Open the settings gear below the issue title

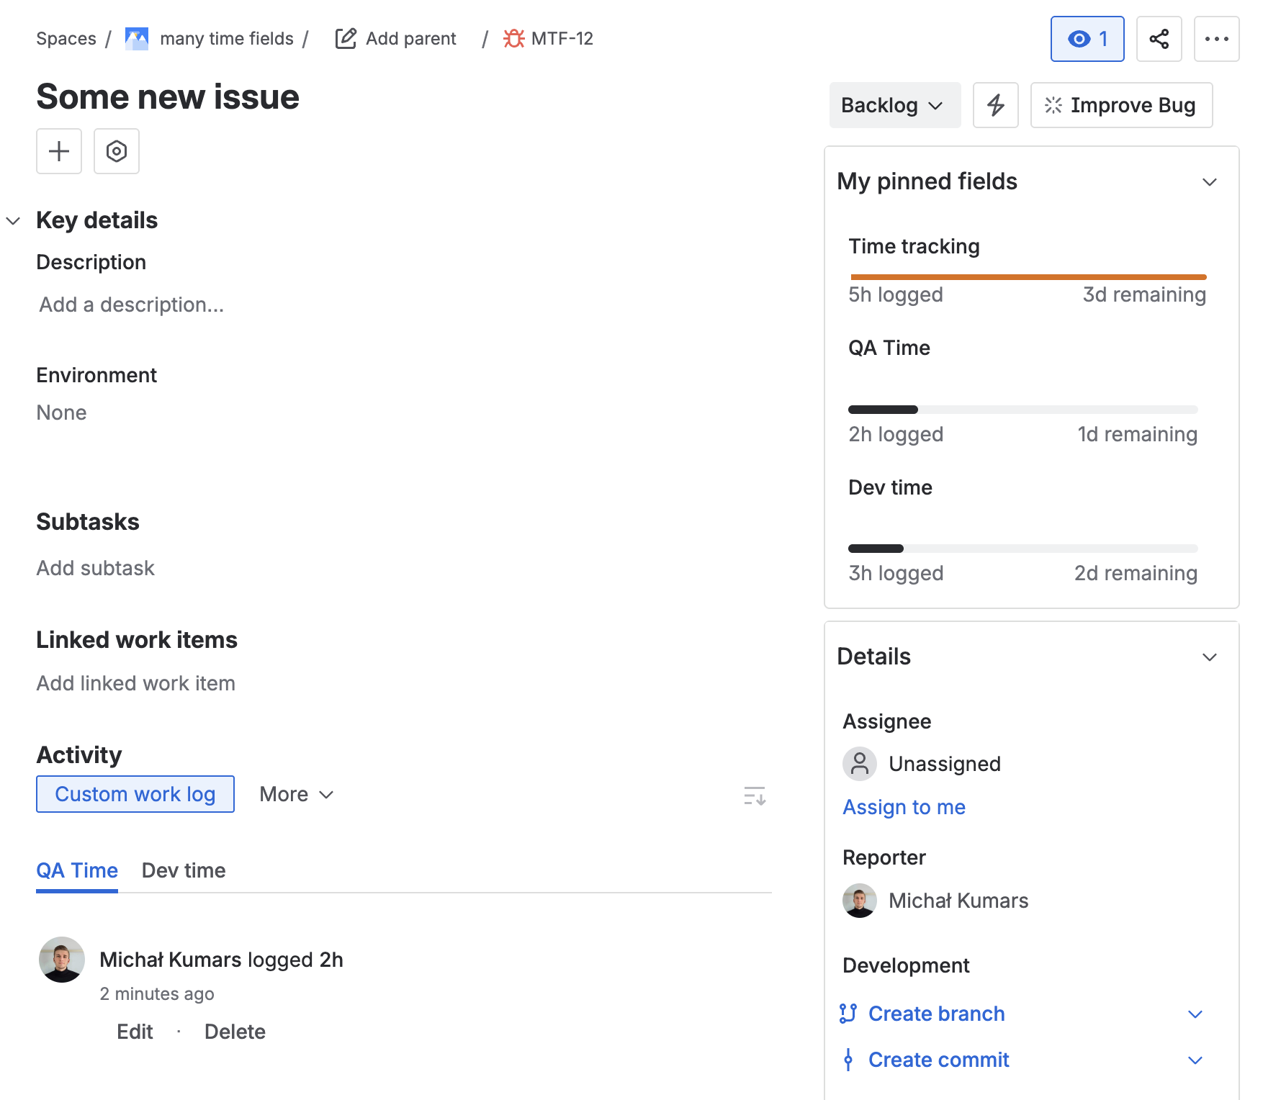pos(116,151)
